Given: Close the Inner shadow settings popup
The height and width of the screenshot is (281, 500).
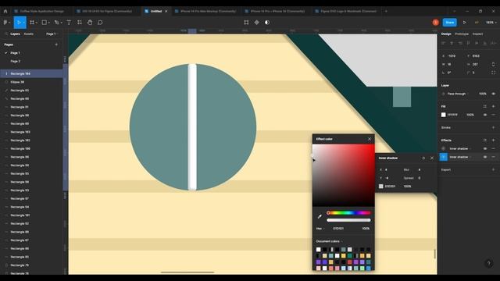Looking at the screenshot, I should pyautogui.click(x=432, y=158).
